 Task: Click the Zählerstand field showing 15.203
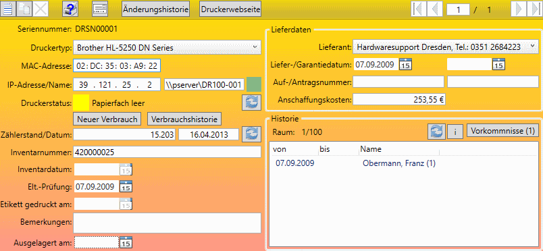pyautogui.click(x=125, y=135)
